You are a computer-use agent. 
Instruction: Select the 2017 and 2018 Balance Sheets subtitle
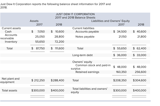coord(75,17)
